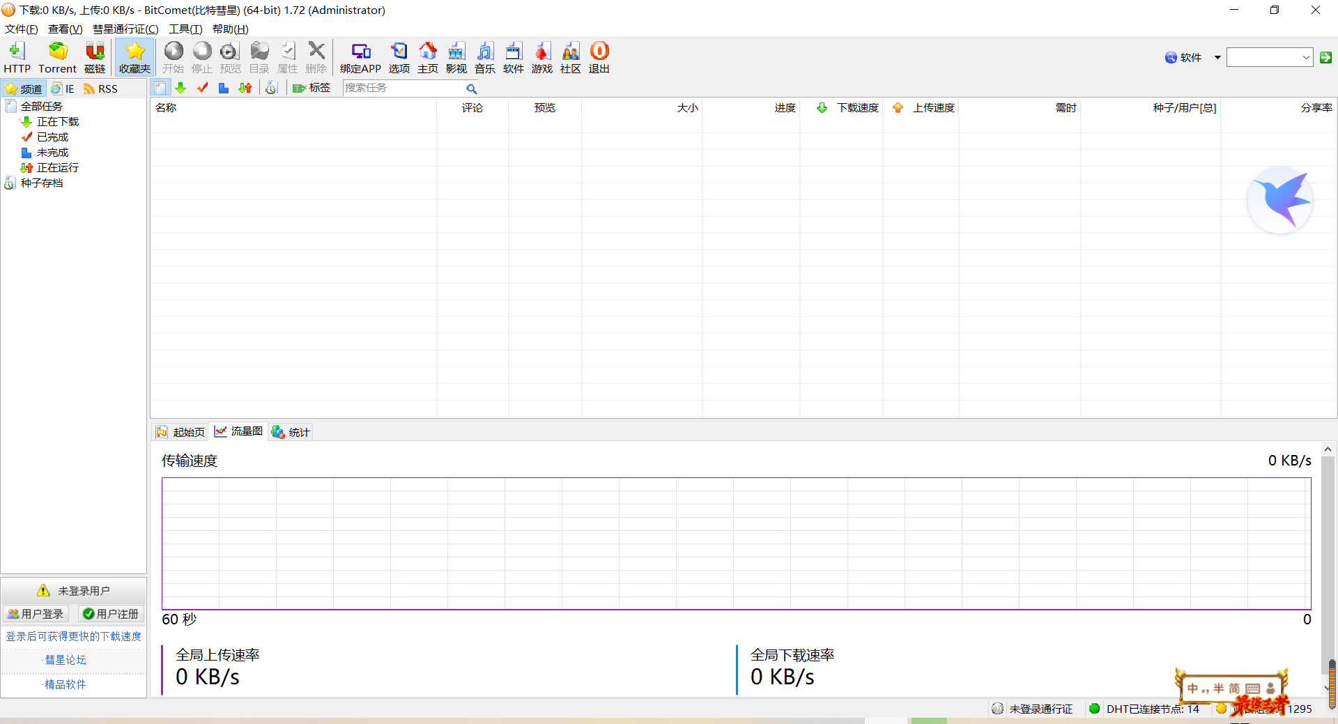This screenshot has height=724, width=1338.
Task: Filter unfinished tasks with blue icon
Action: coord(223,88)
